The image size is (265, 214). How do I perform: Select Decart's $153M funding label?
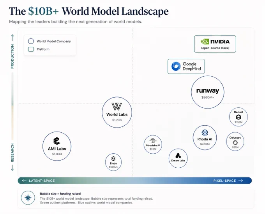coord(238,122)
